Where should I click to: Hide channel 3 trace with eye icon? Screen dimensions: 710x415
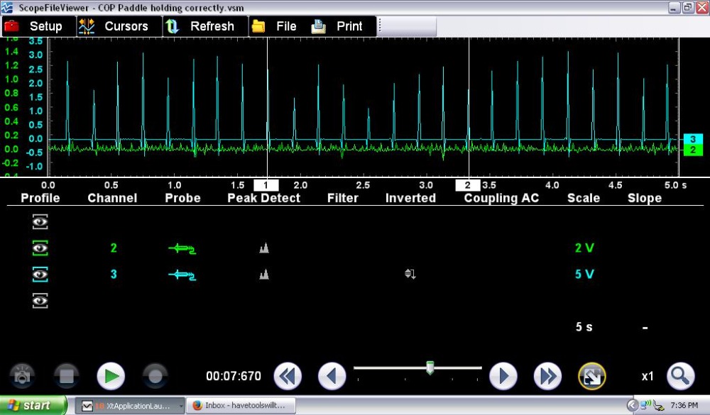[x=40, y=275]
